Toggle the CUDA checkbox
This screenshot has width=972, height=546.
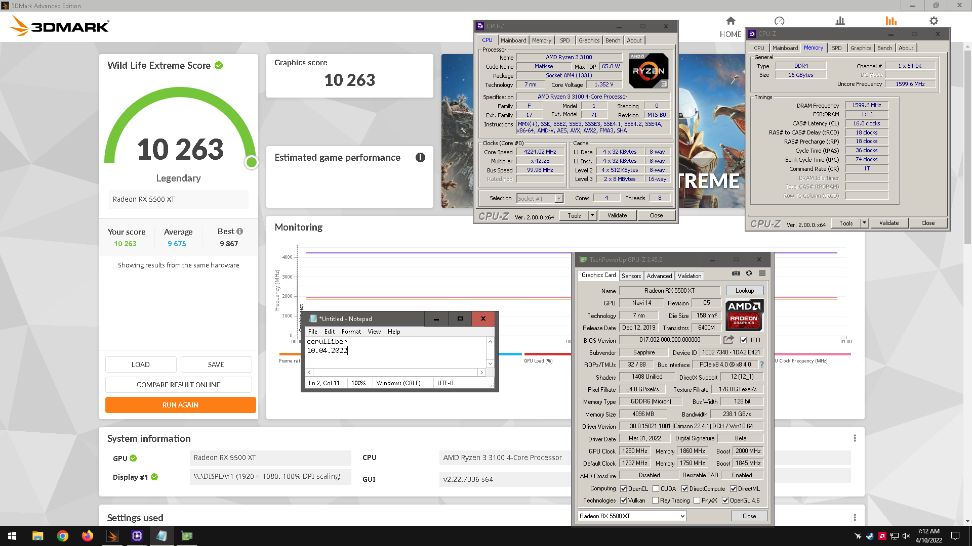(656, 489)
